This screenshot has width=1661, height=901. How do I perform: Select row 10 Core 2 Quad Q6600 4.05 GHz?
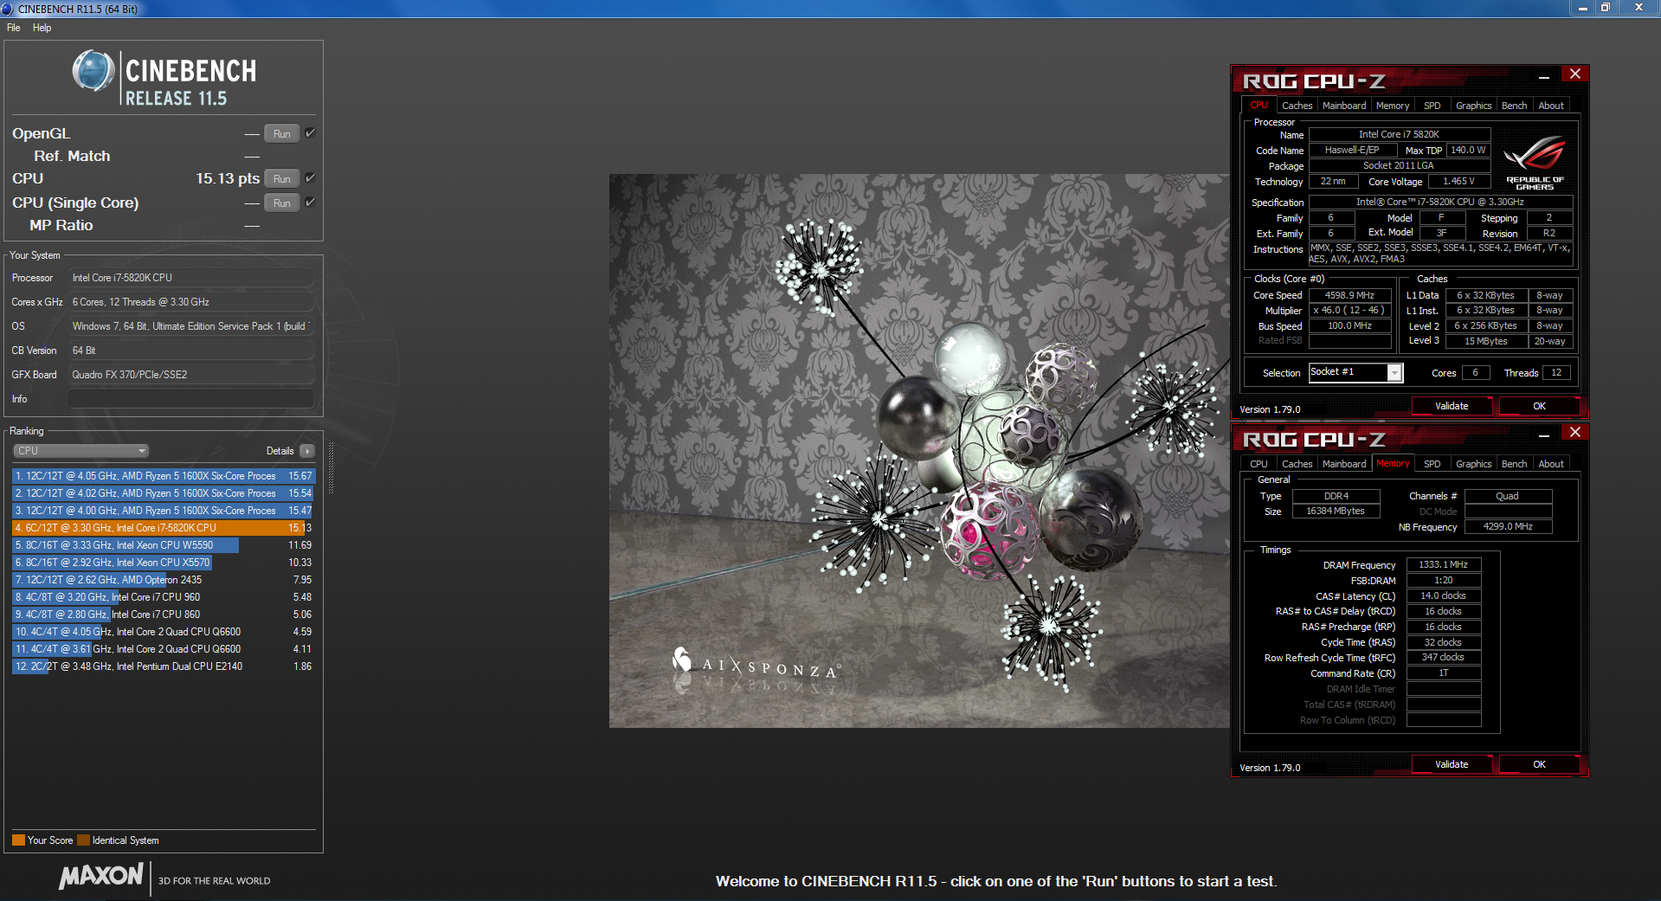click(164, 632)
